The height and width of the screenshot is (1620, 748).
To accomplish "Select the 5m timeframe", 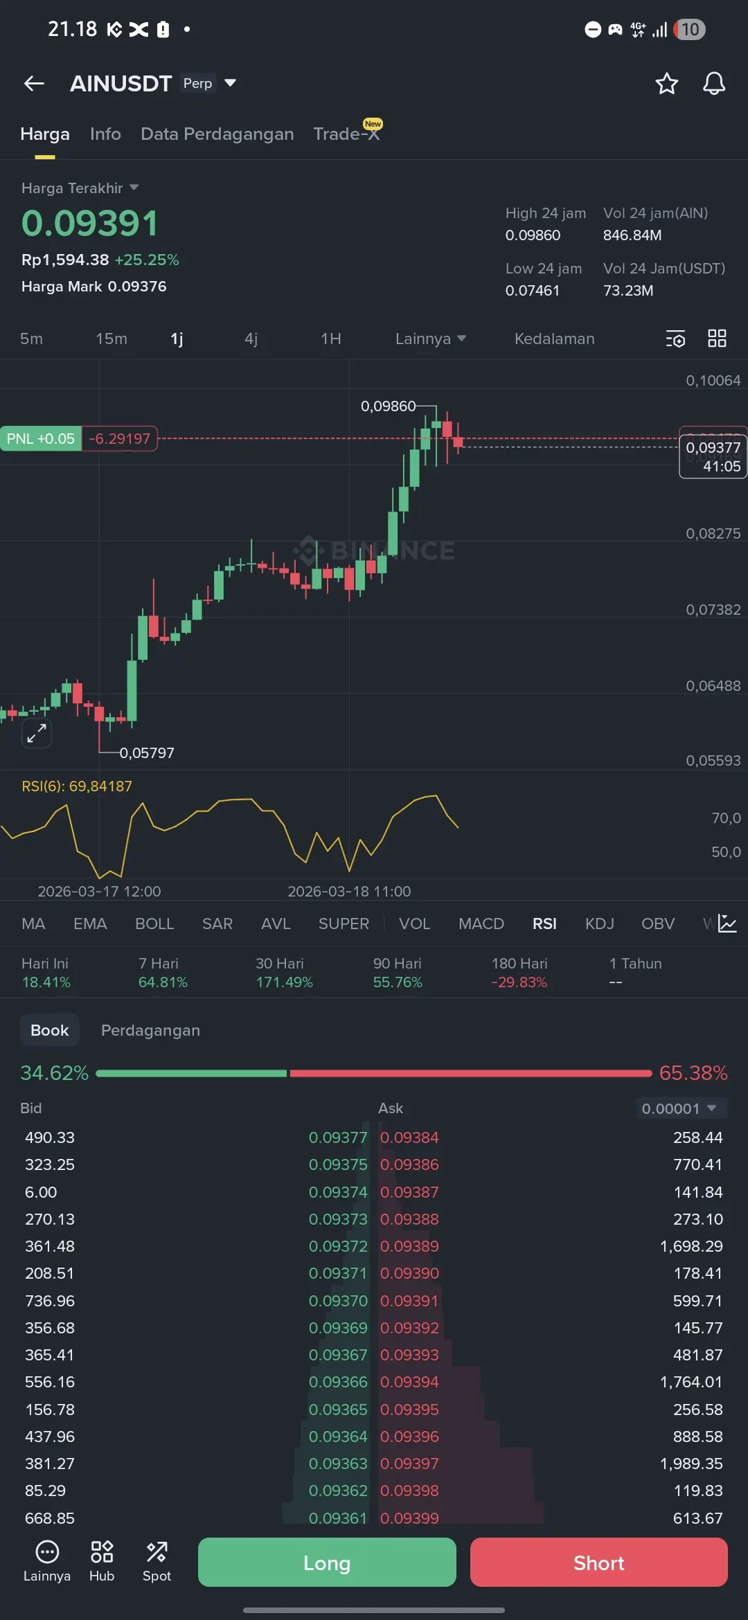I will tap(31, 339).
